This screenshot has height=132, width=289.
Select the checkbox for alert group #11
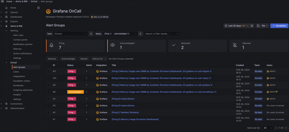point(48,71)
